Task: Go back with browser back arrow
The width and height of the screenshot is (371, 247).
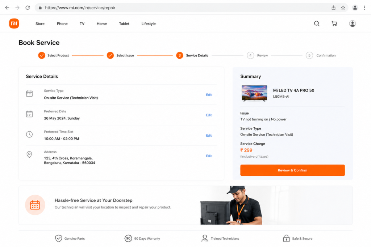Action: (x=7, y=8)
